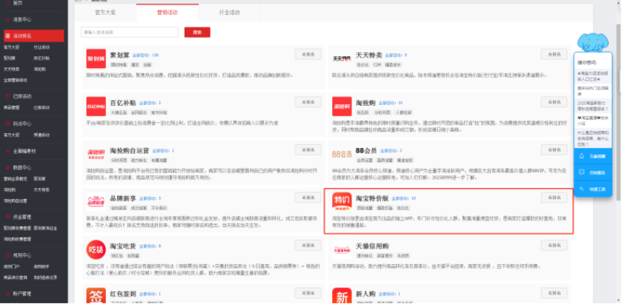The image size is (622, 304).
Task: Open the 首页 home icon in sidebar
Action: click(x=7, y=3)
